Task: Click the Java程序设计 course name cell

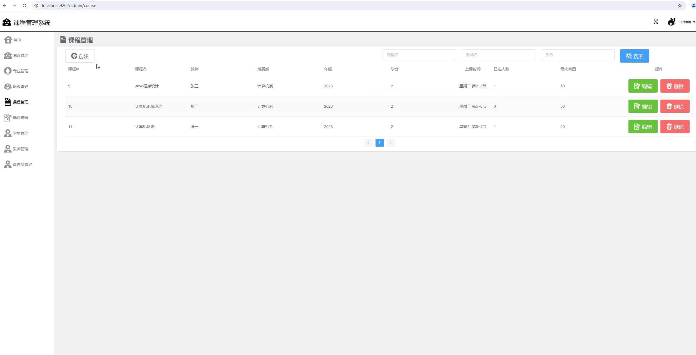Action: click(x=147, y=86)
